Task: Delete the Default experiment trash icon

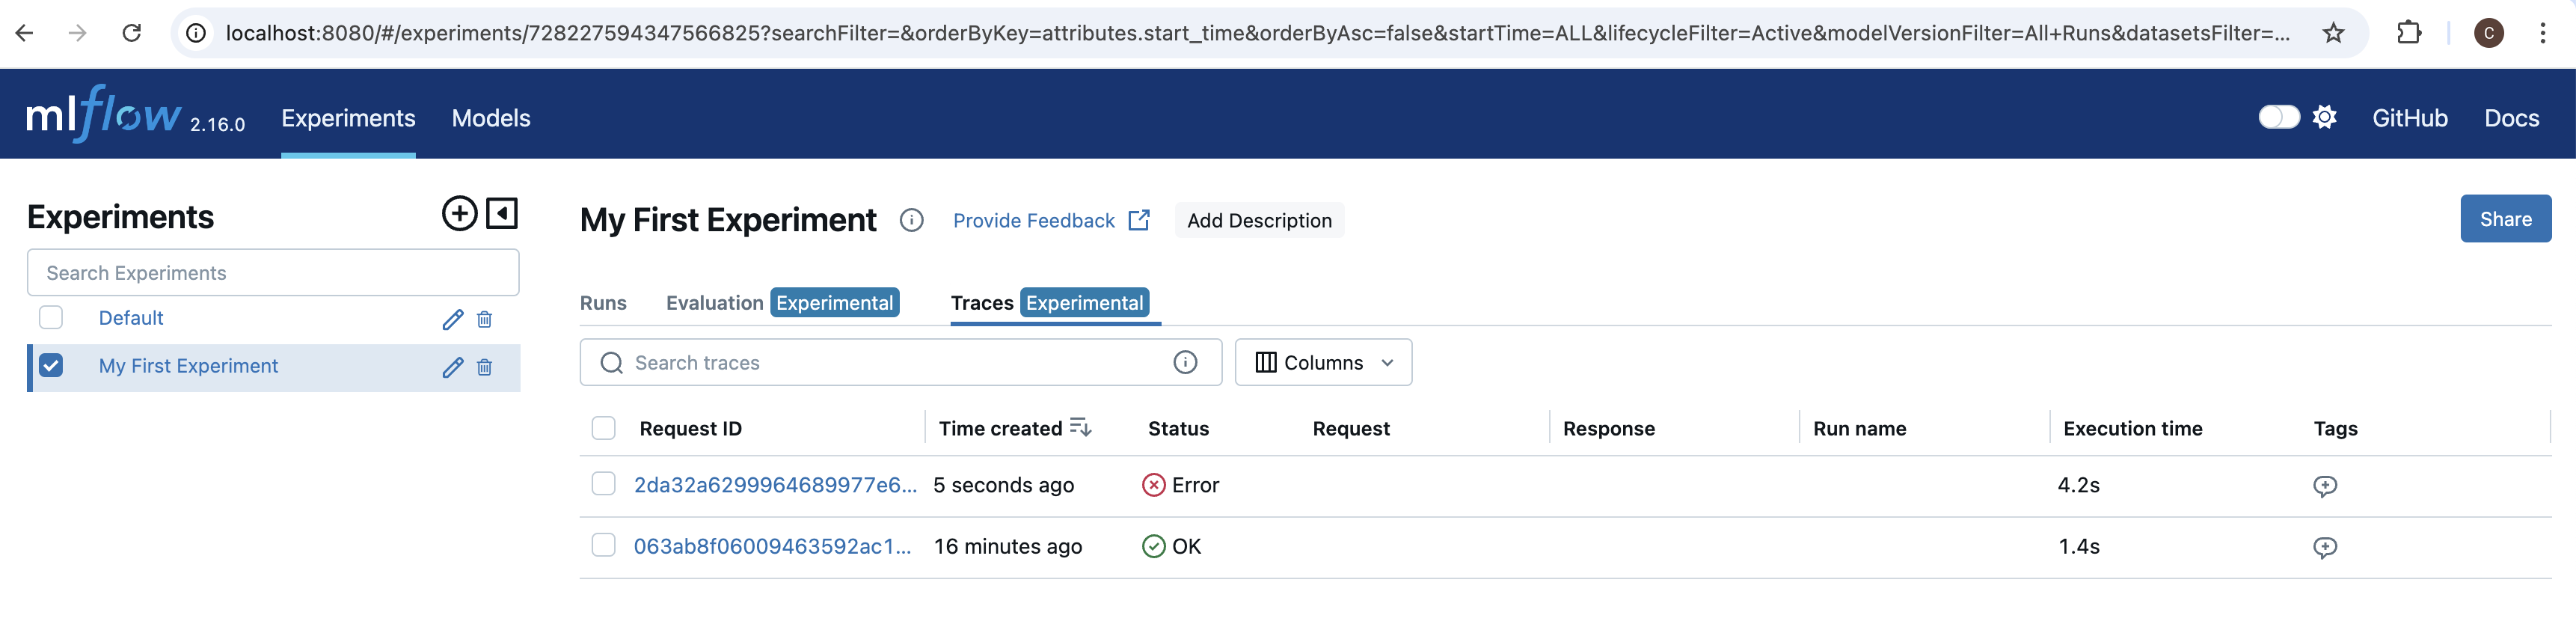Action: pos(484,319)
